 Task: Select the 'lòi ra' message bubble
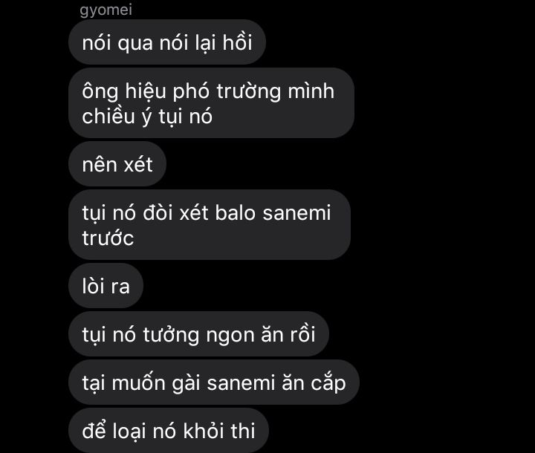pos(106,286)
